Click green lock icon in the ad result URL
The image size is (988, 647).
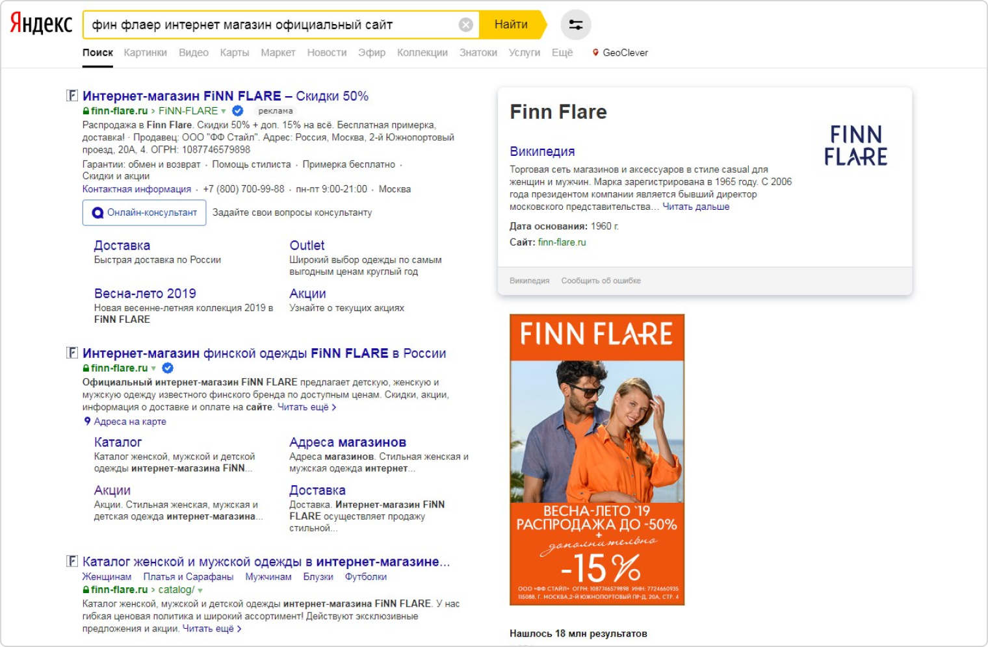tap(86, 111)
